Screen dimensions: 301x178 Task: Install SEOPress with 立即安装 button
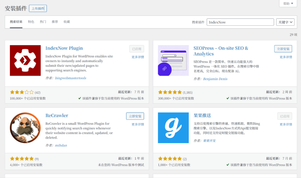pyautogui.click(x=283, y=49)
